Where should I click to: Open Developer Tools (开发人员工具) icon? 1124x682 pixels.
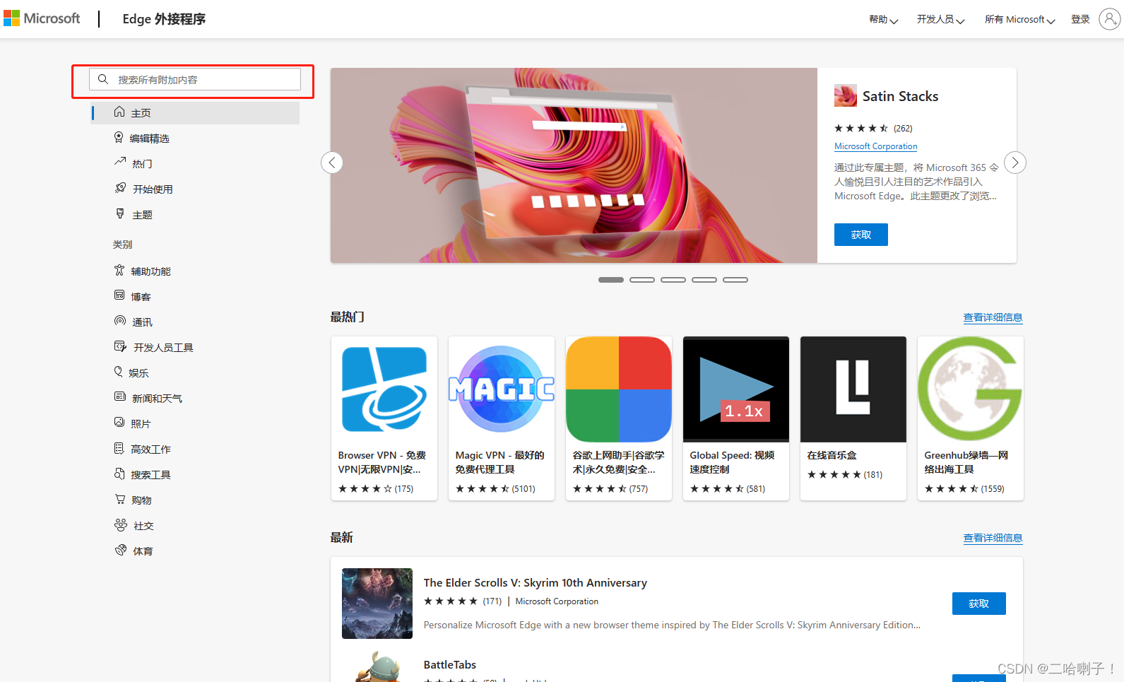(x=120, y=346)
